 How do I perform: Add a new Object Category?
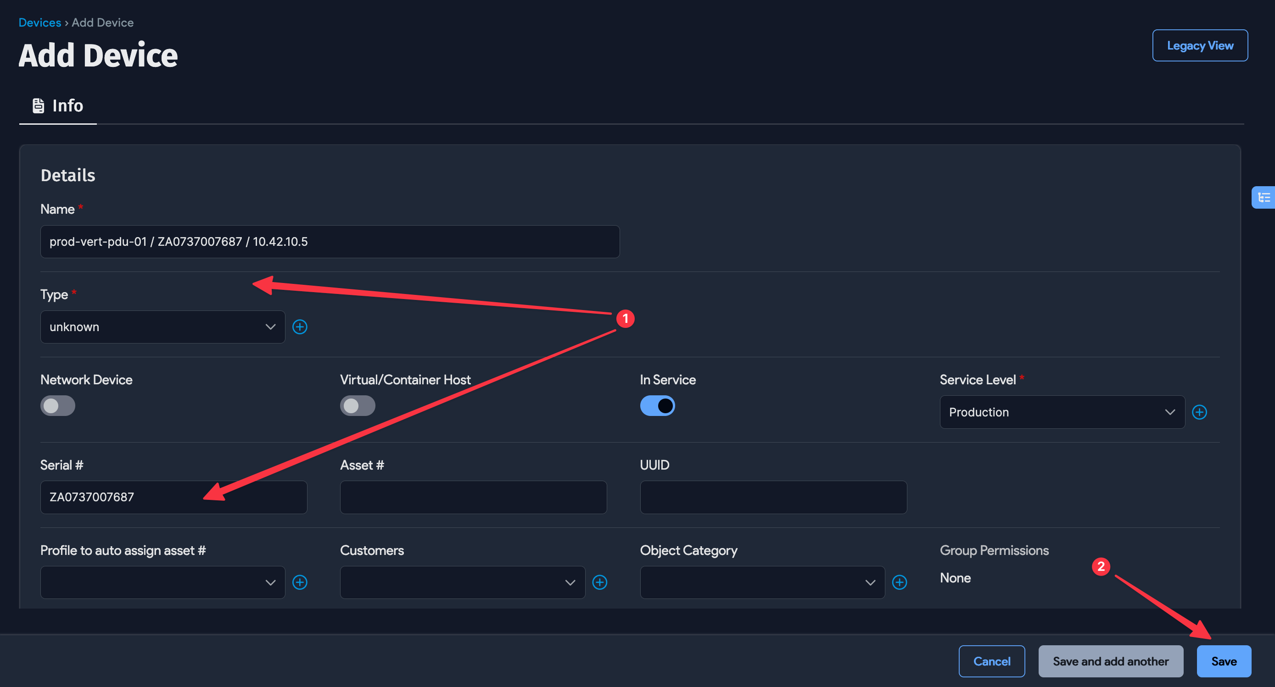[x=900, y=582]
